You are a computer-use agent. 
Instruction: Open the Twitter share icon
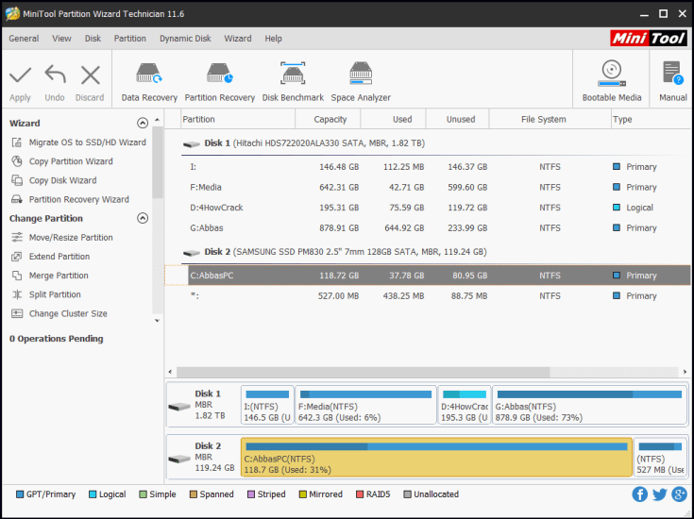[659, 494]
